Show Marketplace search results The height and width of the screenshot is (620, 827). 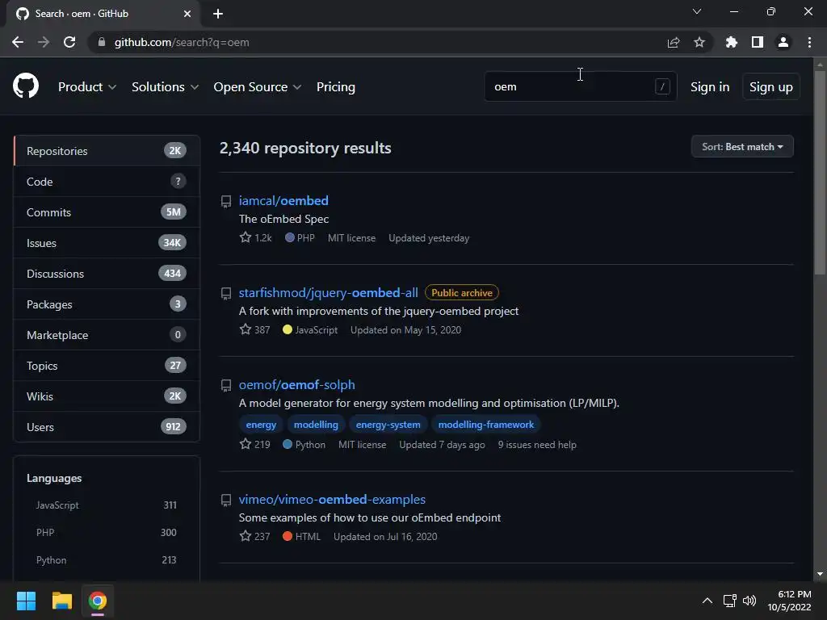click(107, 335)
